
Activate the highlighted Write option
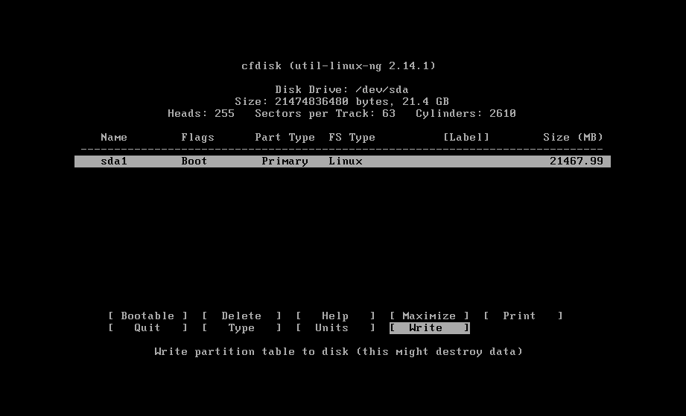[429, 327]
